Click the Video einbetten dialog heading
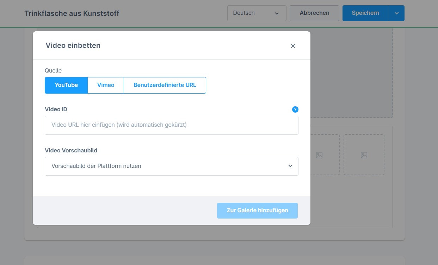The width and height of the screenshot is (438, 265). (73, 45)
